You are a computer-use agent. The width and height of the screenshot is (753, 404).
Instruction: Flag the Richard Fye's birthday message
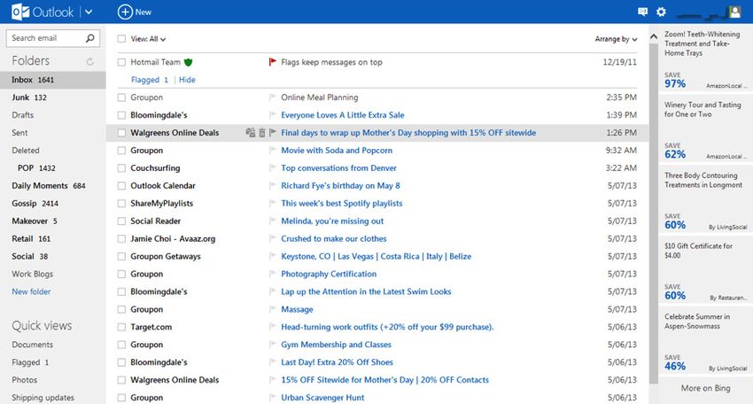coord(273,185)
